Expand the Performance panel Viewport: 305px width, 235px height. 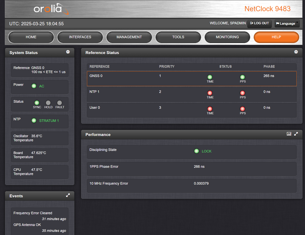click(296, 134)
